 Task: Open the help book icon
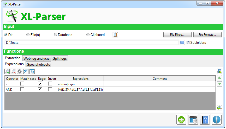[x=205, y=120]
